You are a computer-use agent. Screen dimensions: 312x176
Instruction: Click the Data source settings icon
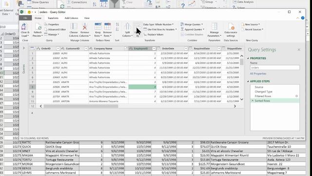pos(231,26)
